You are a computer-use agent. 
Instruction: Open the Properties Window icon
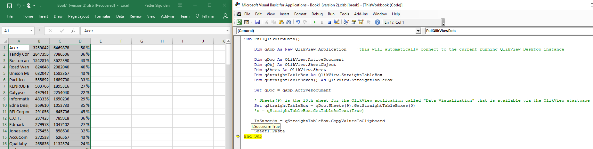[353, 22]
